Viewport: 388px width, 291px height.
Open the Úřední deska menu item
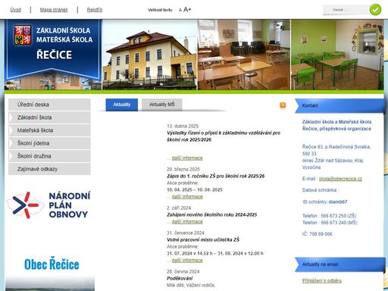tap(49, 105)
